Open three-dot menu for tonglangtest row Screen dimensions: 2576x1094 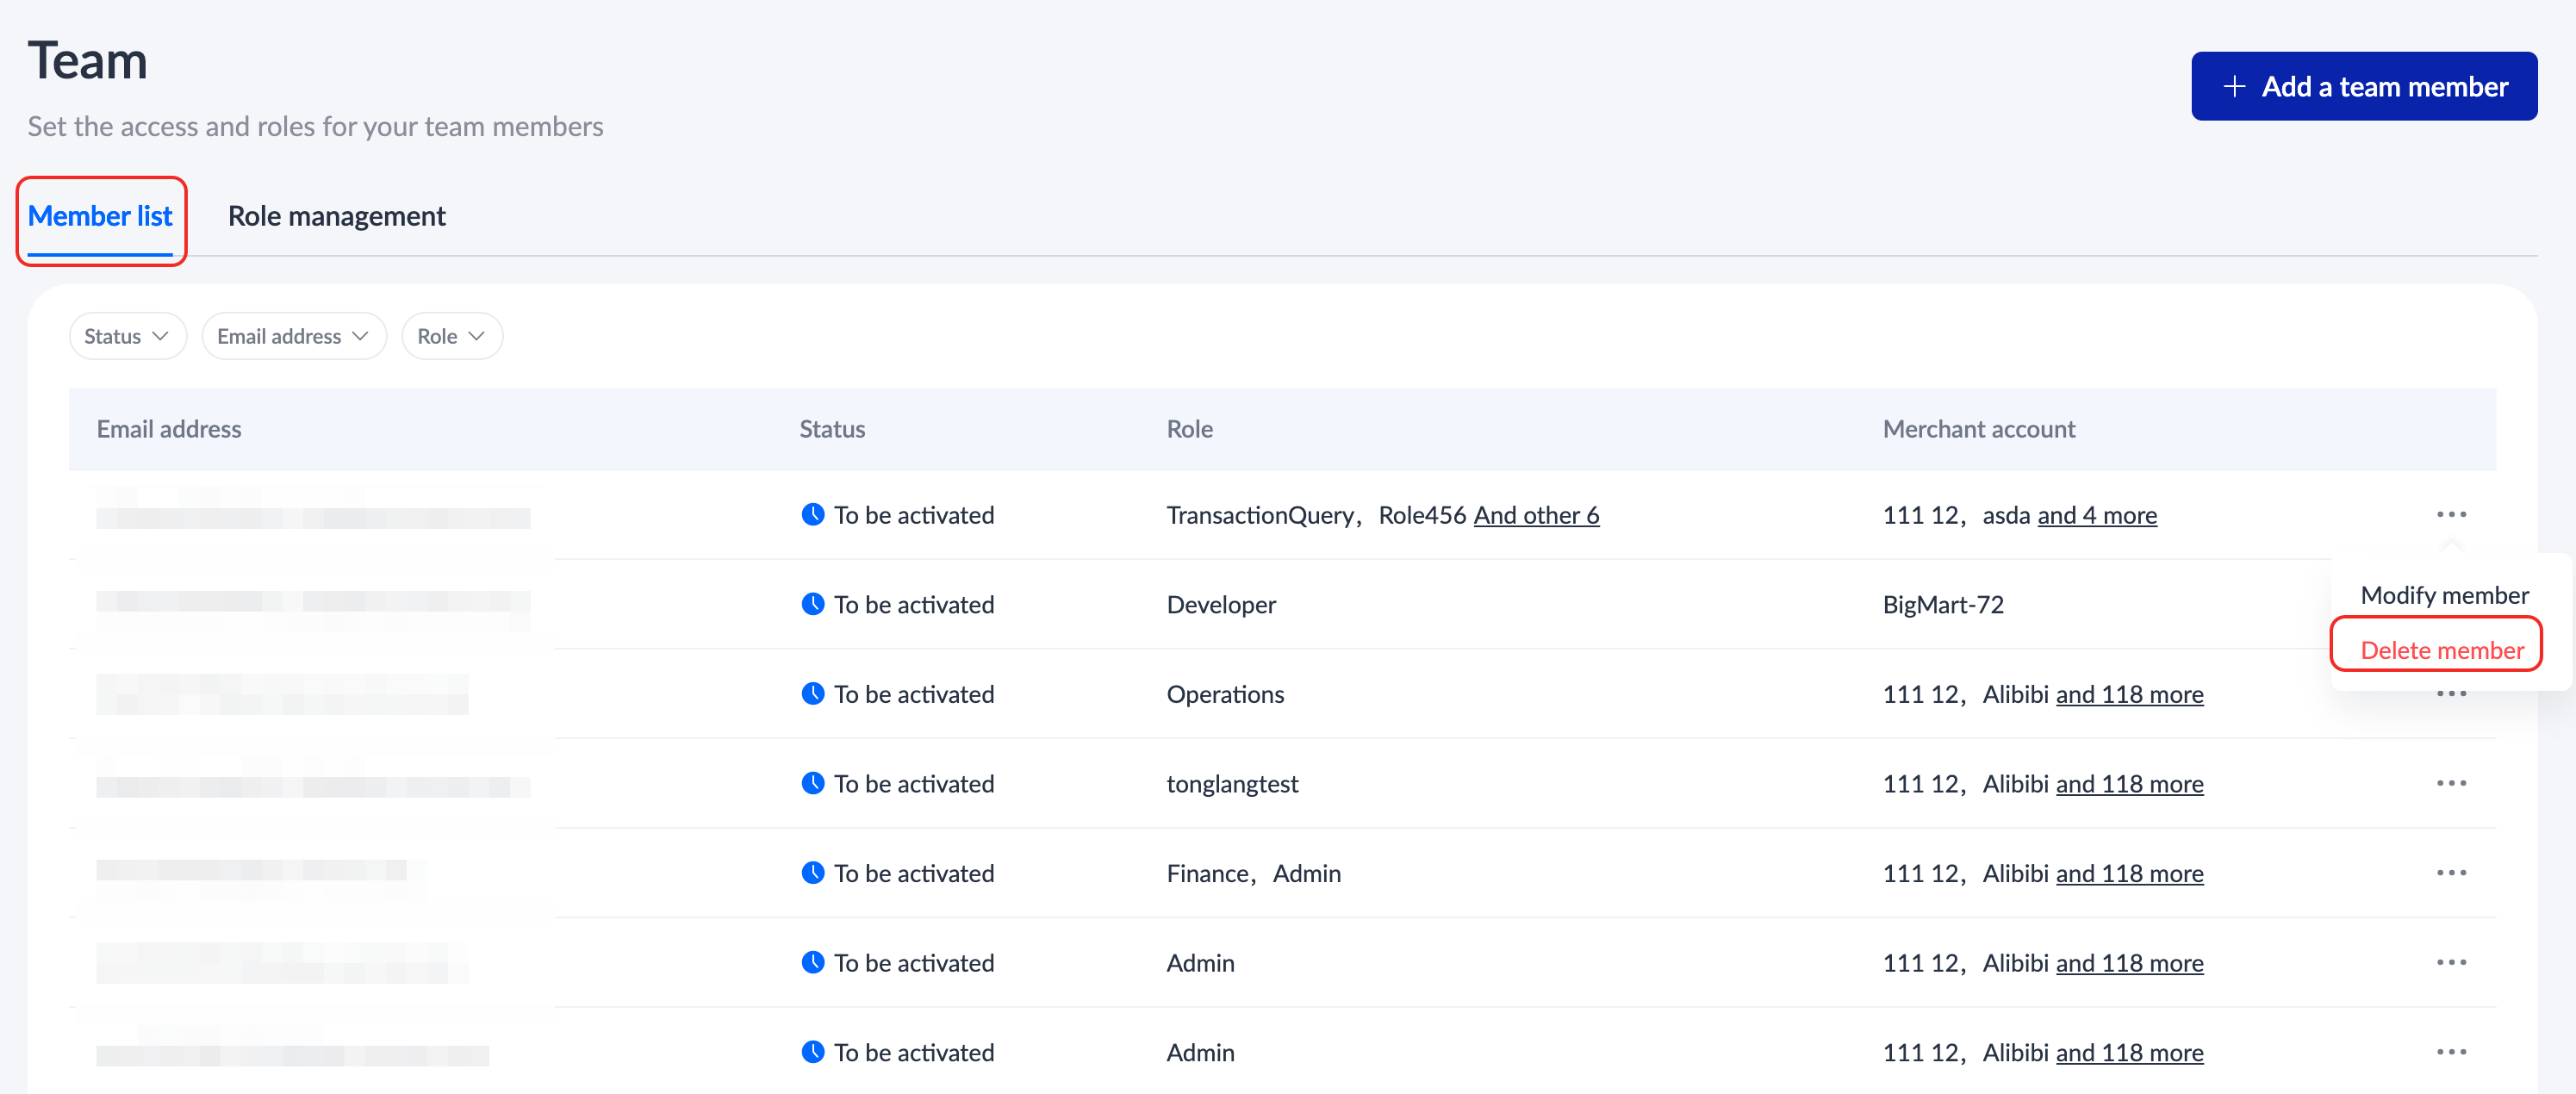coord(2450,783)
